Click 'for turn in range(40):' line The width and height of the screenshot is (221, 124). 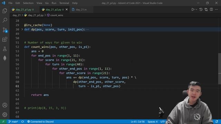click(x=65, y=64)
